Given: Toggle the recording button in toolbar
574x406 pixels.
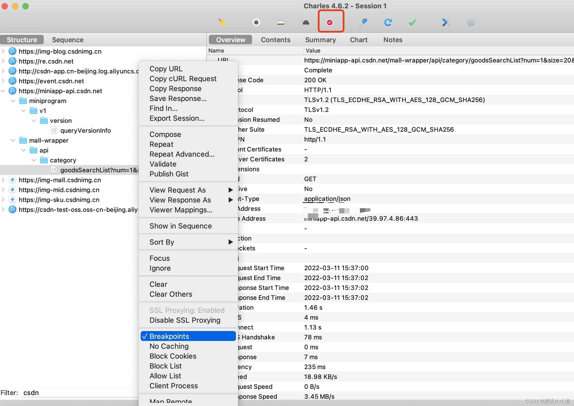Looking at the screenshot, I should pyautogui.click(x=256, y=22).
